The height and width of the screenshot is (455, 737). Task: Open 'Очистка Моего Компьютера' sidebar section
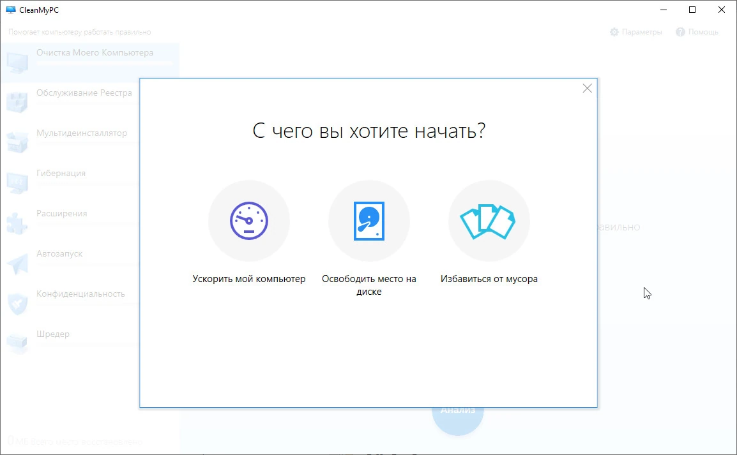pos(90,63)
